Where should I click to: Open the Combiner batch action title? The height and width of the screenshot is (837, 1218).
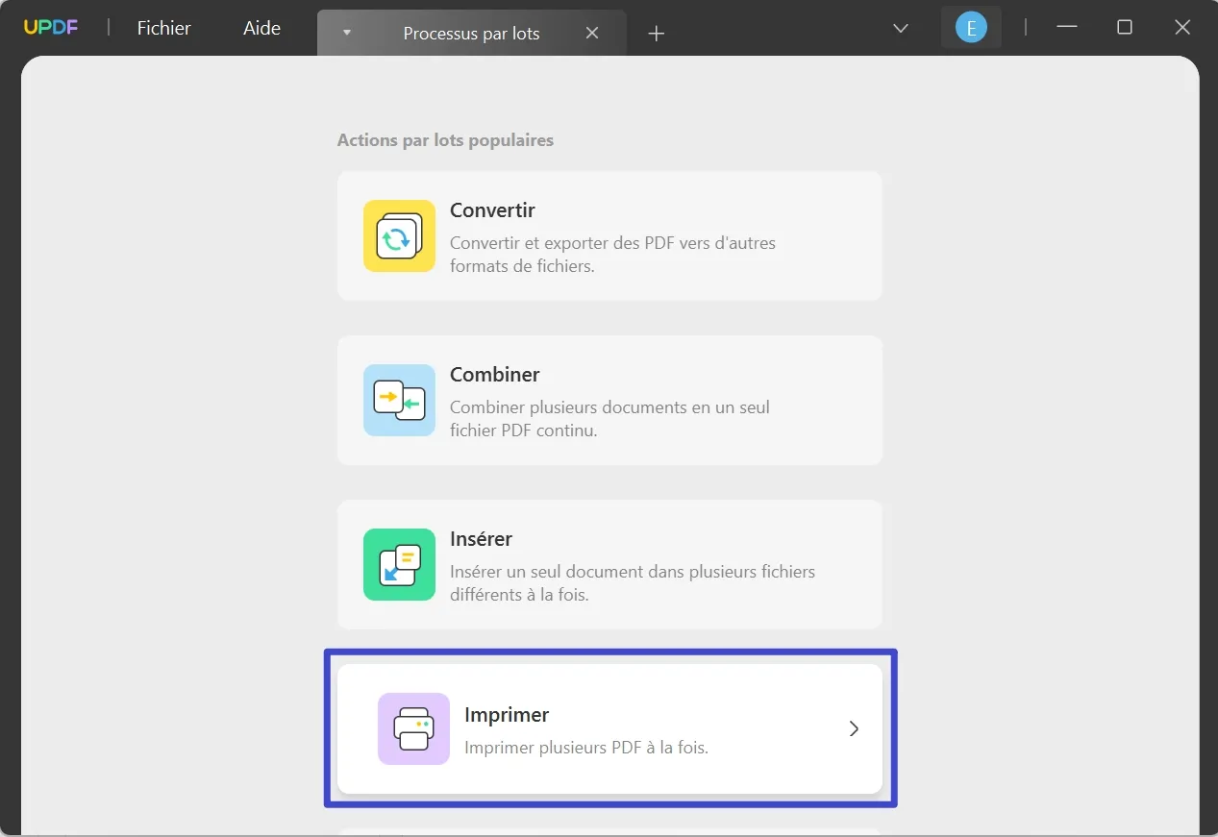(495, 374)
